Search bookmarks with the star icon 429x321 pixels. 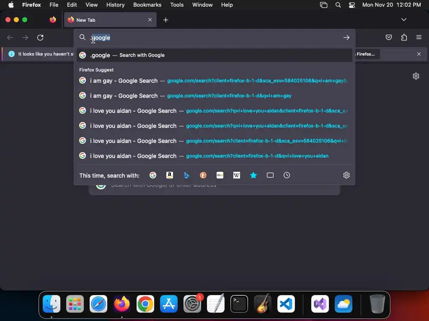[x=253, y=175]
